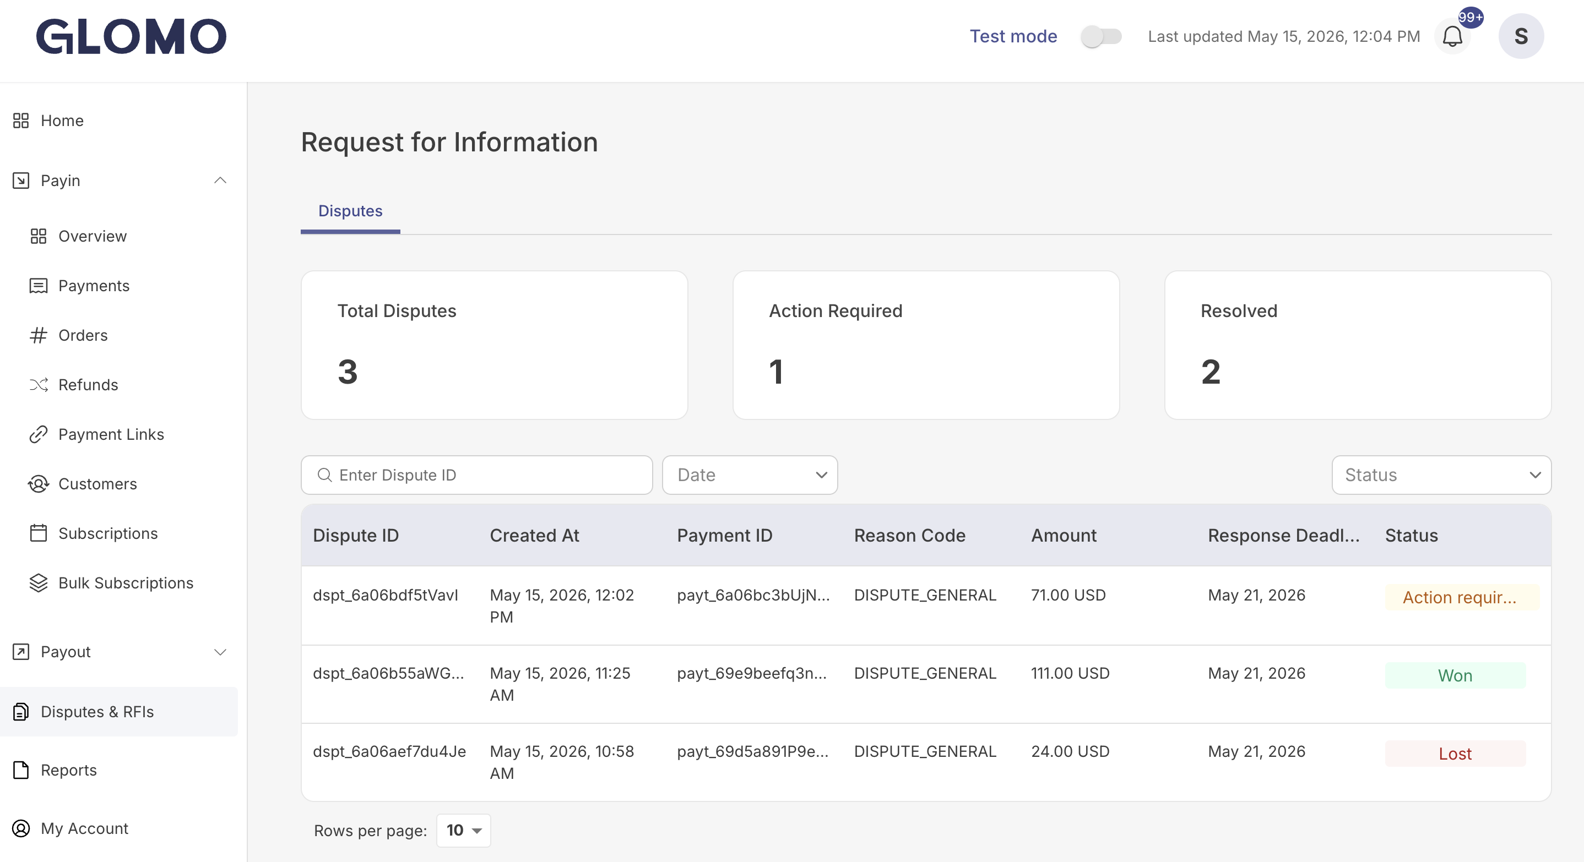This screenshot has width=1584, height=862.
Task: Click the Reports file icon
Action: pos(21,771)
